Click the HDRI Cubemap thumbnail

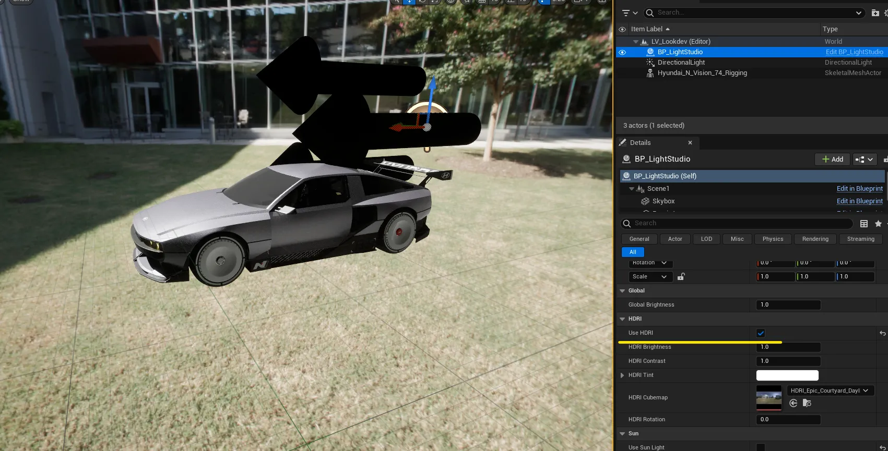tap(769, 398)
